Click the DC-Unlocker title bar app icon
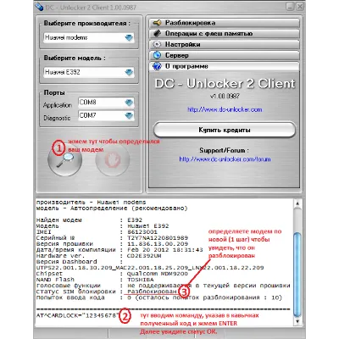 tap(38, 7)
